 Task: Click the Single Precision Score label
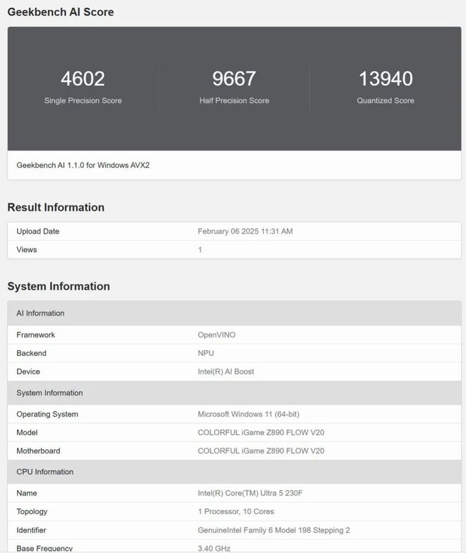tap(83, 100)
